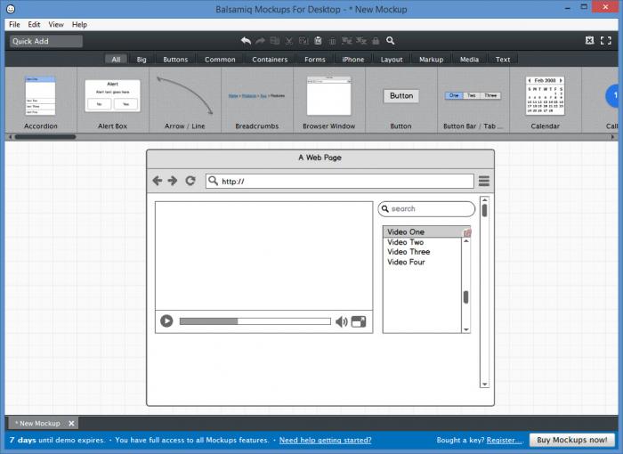The height and width of the screenshot is (454, 623).
Task: Click the video player fullscreen icon
Action: pos(359,321)
